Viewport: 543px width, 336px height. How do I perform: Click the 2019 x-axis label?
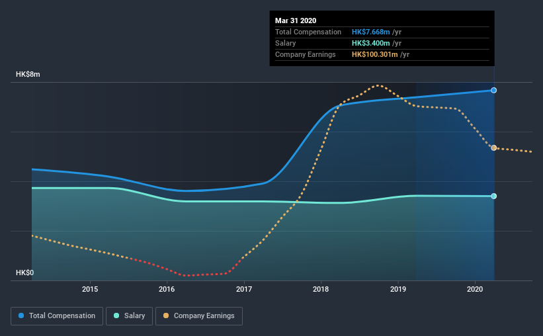pos(398,289)
